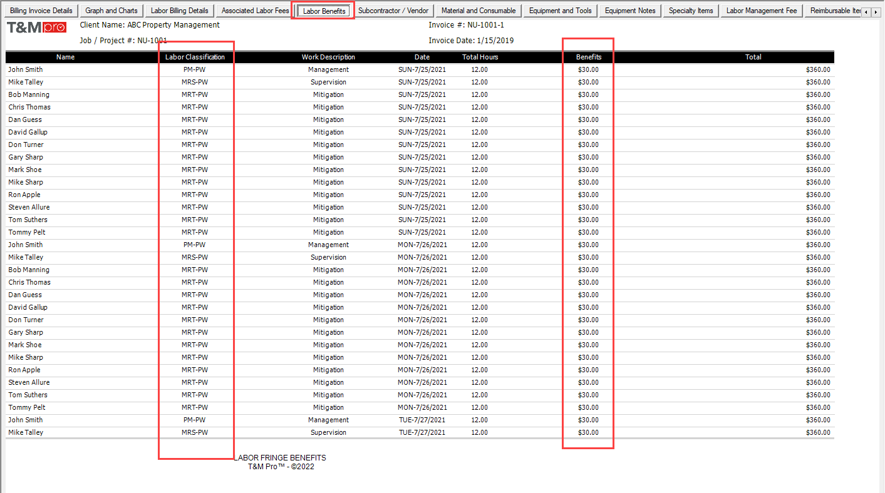Select Steven Allure in the MON-7/26/2021 row
The width and height of the screenshot is (885, 493).
click(x=29, y=382)
